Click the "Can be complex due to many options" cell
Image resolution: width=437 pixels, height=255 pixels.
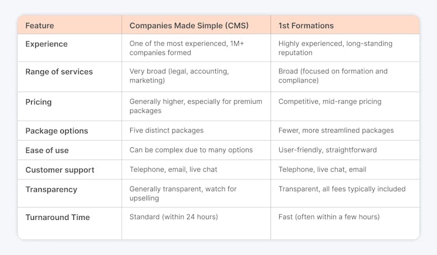pos(191,150)
